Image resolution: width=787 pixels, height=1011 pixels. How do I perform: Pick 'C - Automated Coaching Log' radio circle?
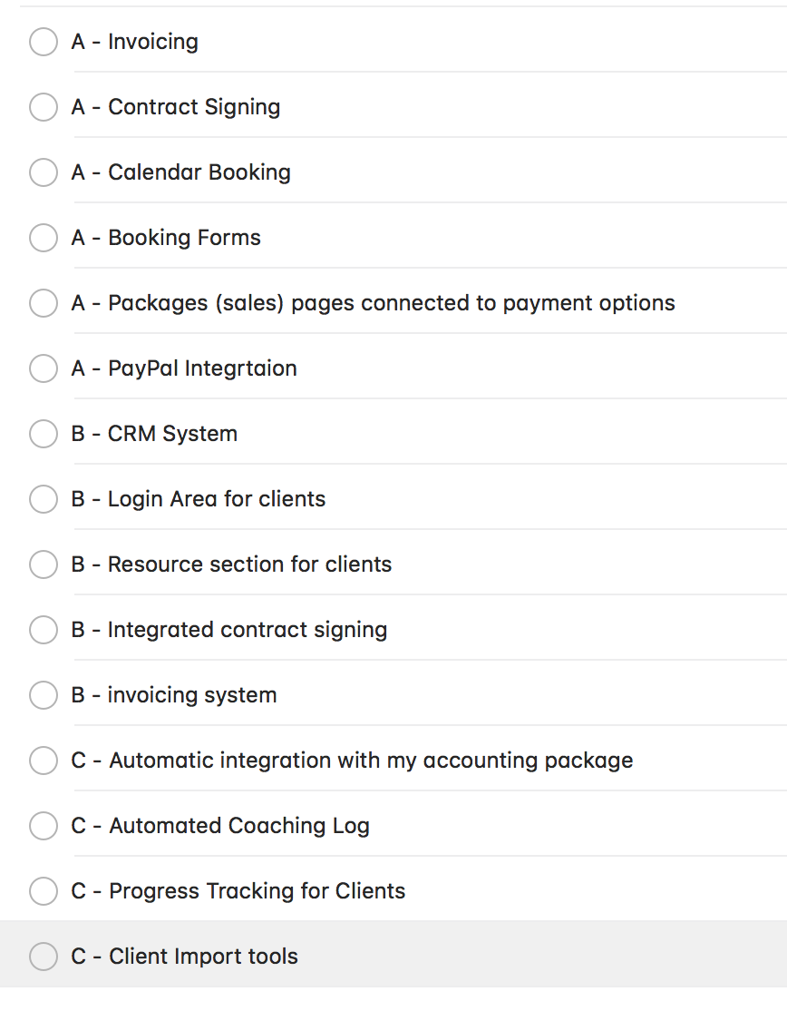(x=44, y=826)
